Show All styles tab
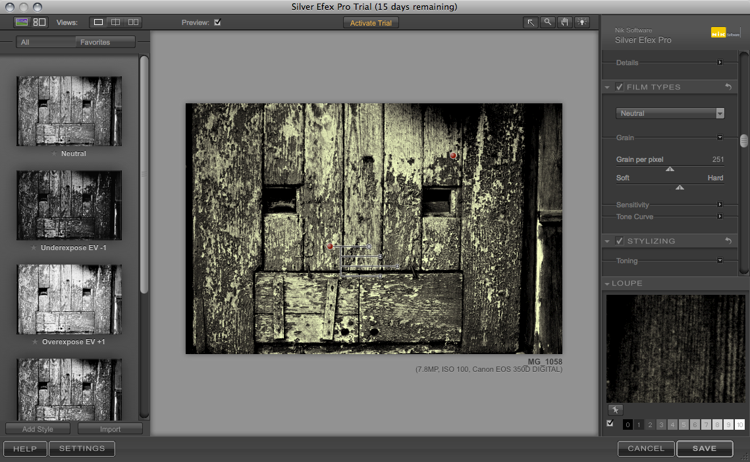Image resolution: width=750 pixels, height=462 pixels. [x=46, y=42]
